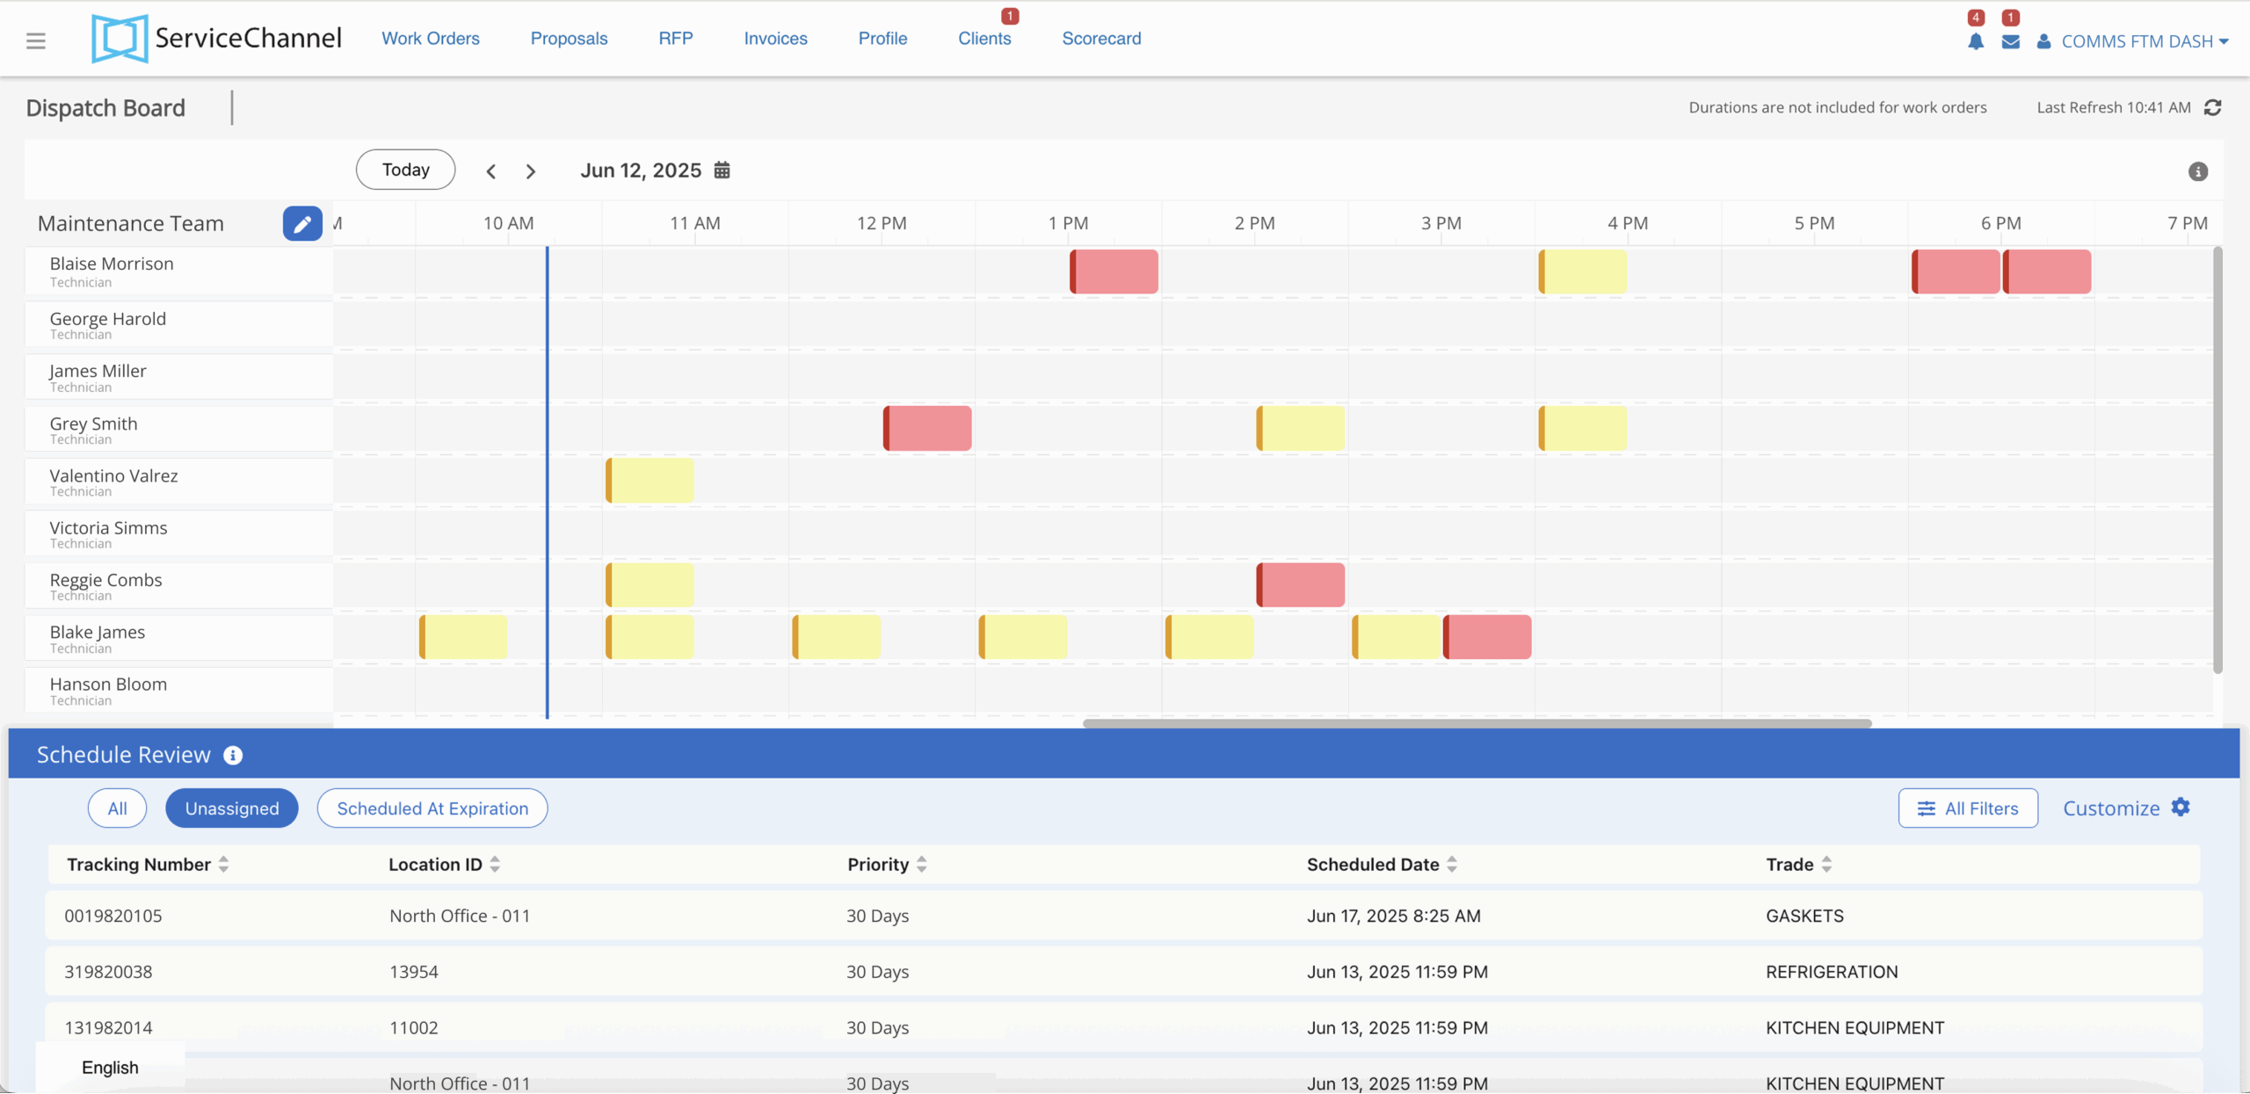
Task: Go to the Work Orders menu
Action: pos(431,39)
